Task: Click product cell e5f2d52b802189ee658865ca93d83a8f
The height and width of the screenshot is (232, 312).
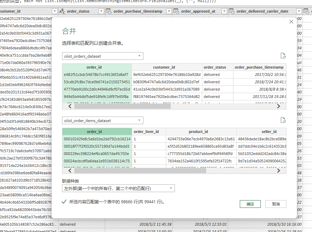Action: tap(201, 146)
